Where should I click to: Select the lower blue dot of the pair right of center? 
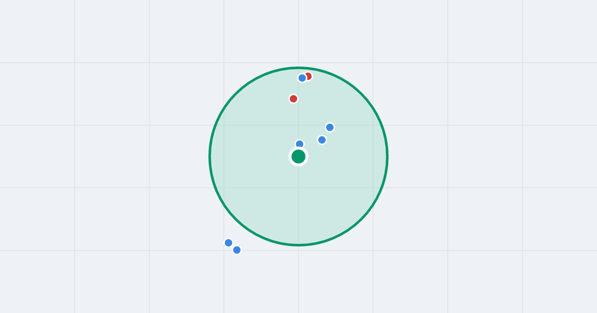(x=322, y=140)
